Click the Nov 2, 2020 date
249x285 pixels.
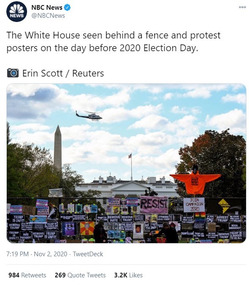(51, 254)
